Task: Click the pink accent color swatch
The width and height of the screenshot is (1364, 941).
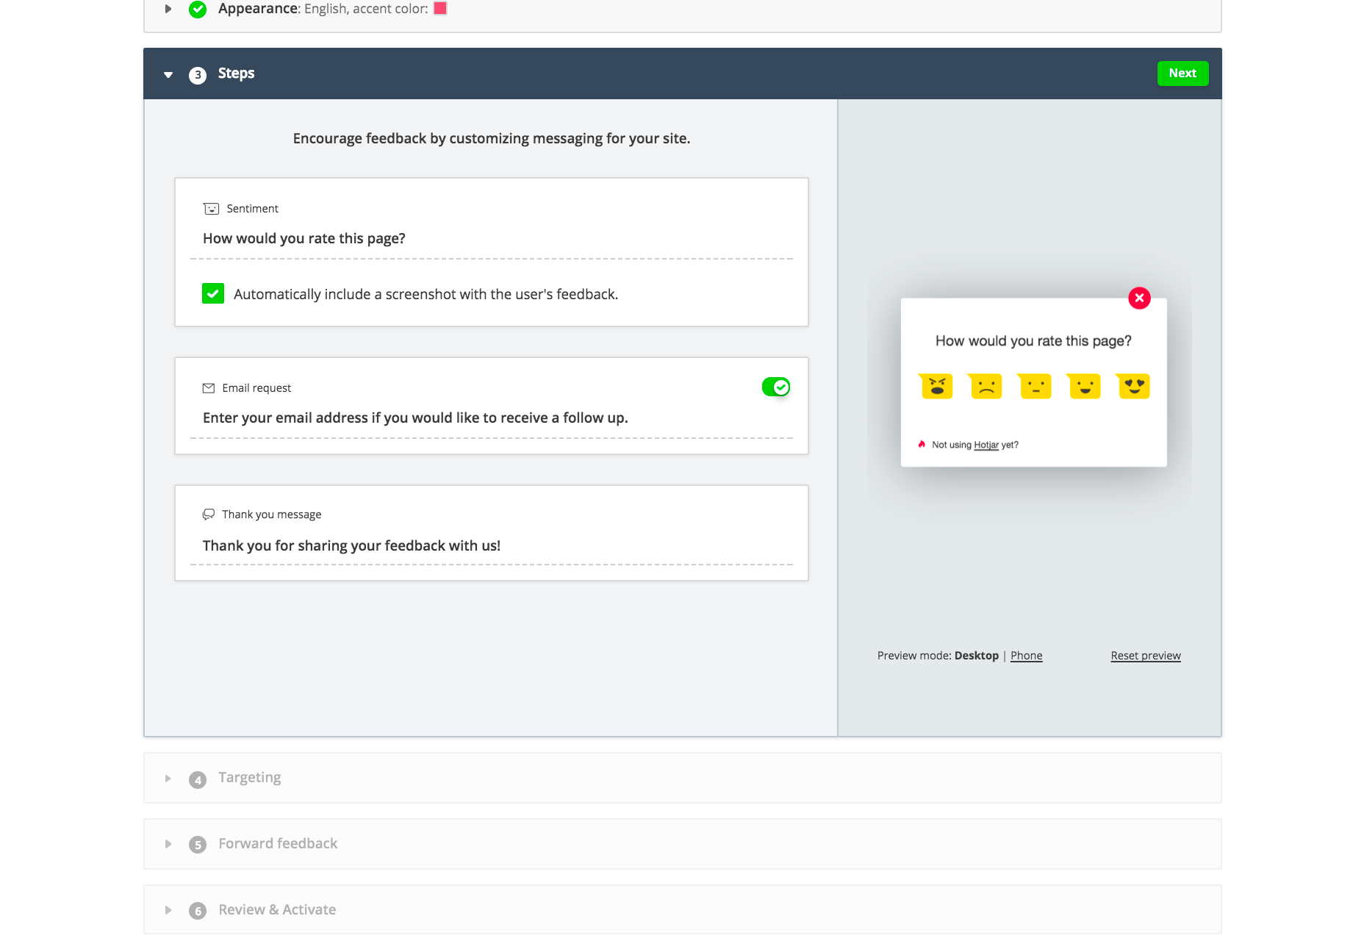Action: [440, 8]
